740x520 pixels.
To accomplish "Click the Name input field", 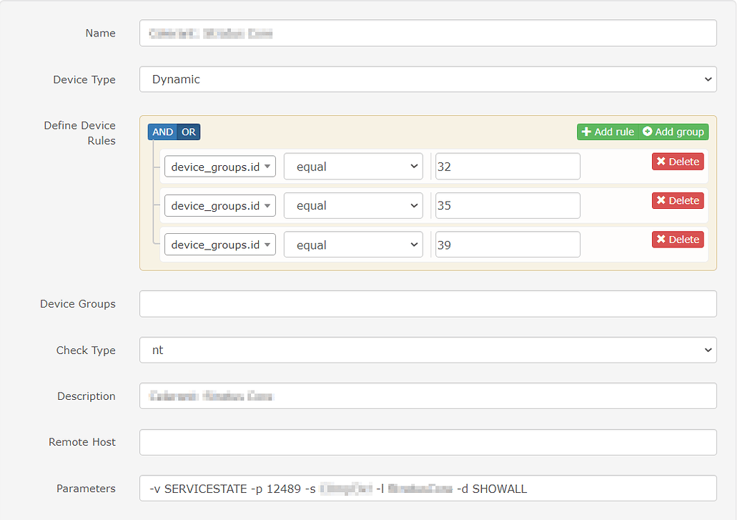I will click(x=428, y=33).
